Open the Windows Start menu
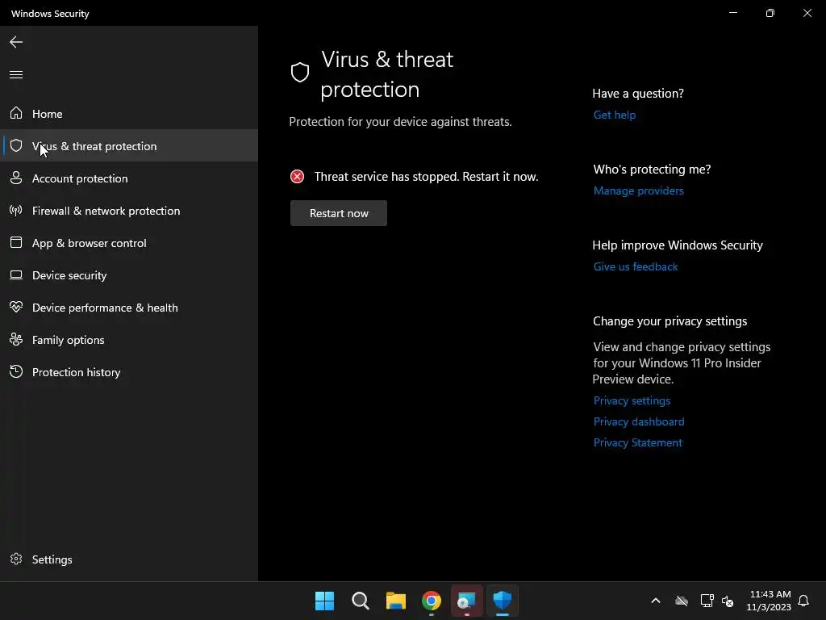 [324, 601]
